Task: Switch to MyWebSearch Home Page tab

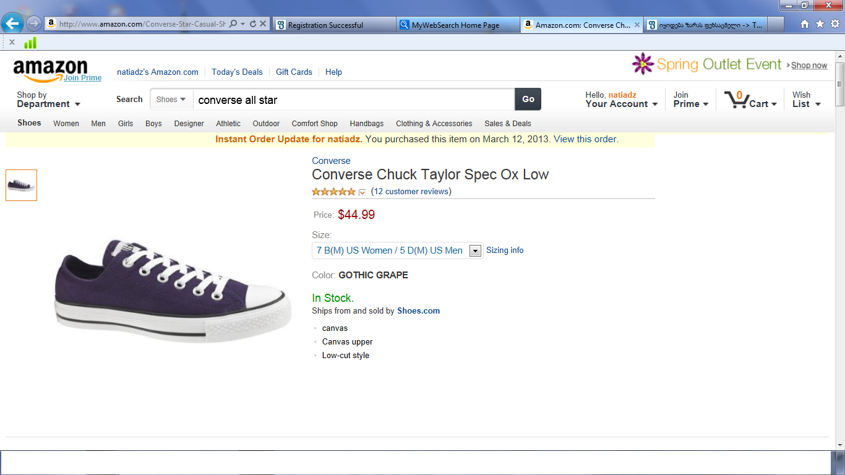Action: (457, 25)
